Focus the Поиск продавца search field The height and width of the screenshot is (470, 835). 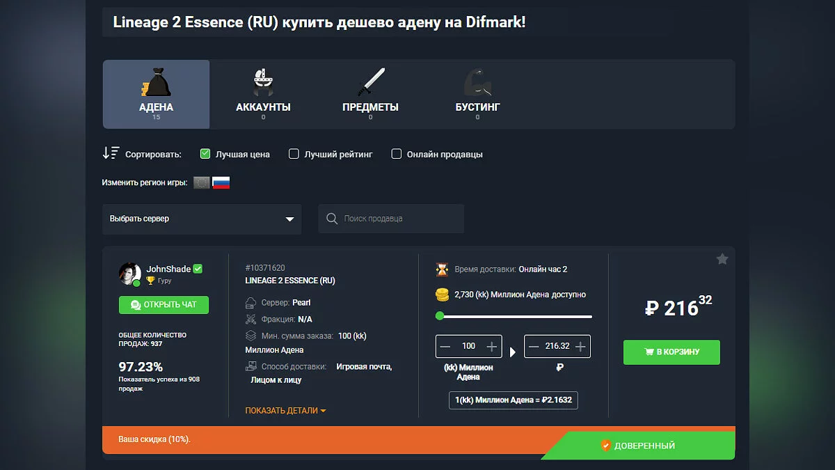pos(391,219)
